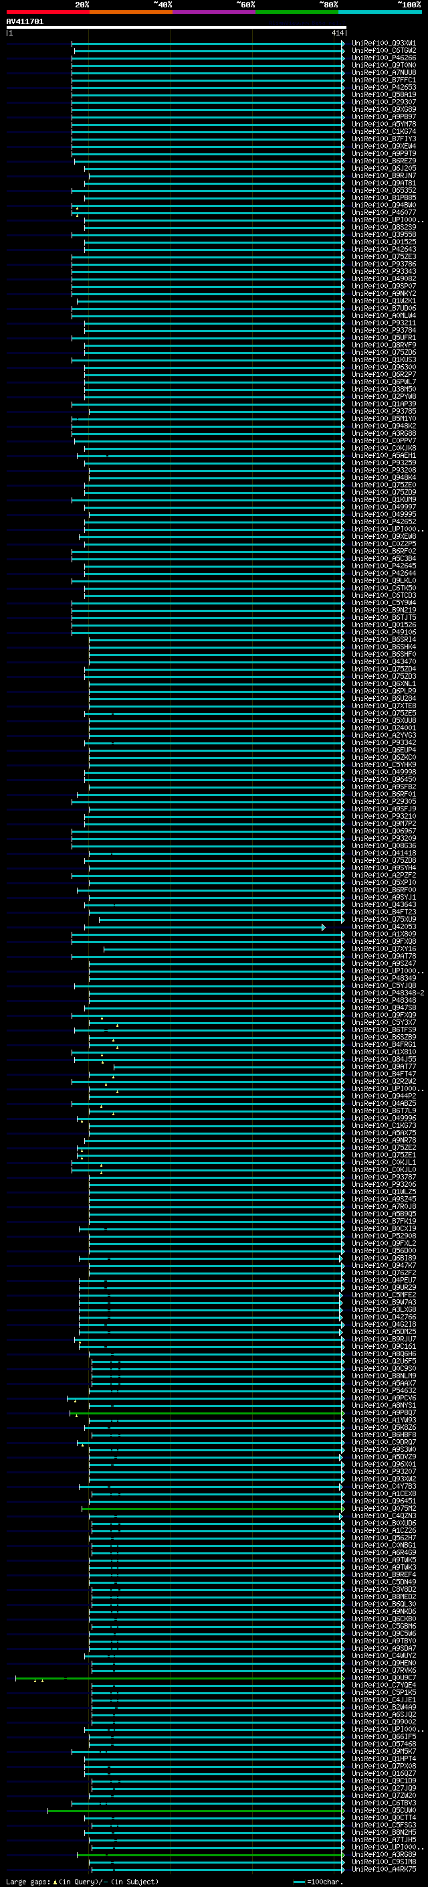Click the UniRef100_C6TGW2 hit label
Viewport: 428px width, 1887px height.
click(384, 51)
